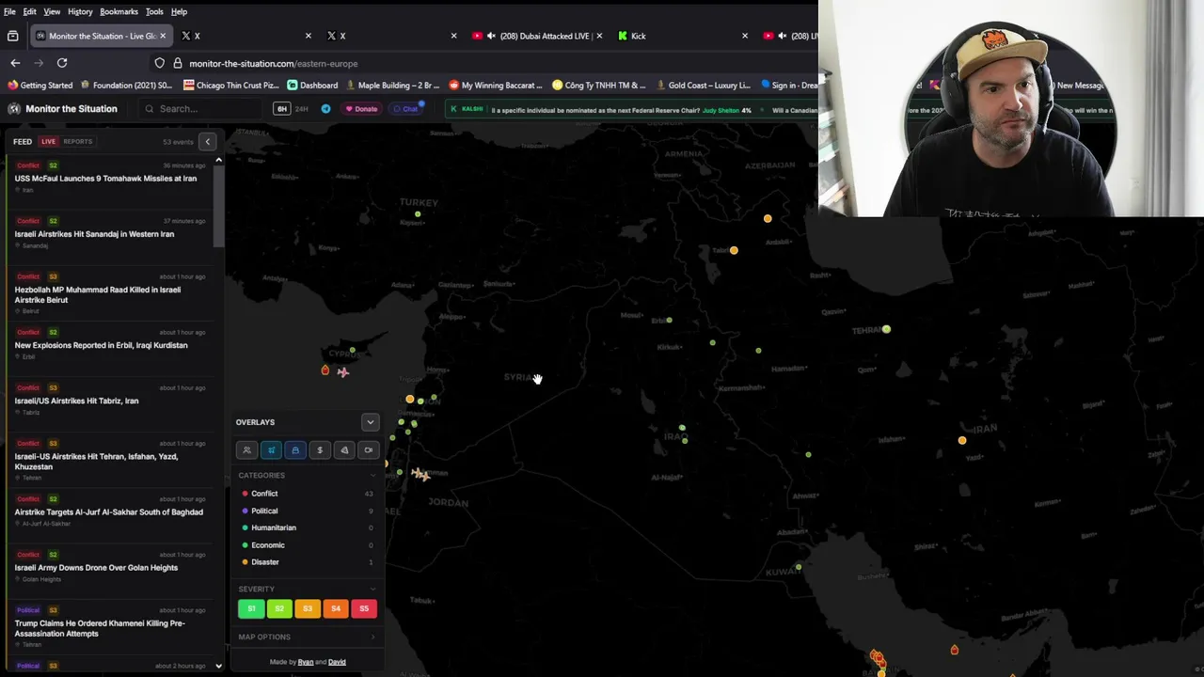The height and width of the screenshot is (677, 1204).
Task: Click aircraft marker near Jordan
Action: (x=420, y=475)
